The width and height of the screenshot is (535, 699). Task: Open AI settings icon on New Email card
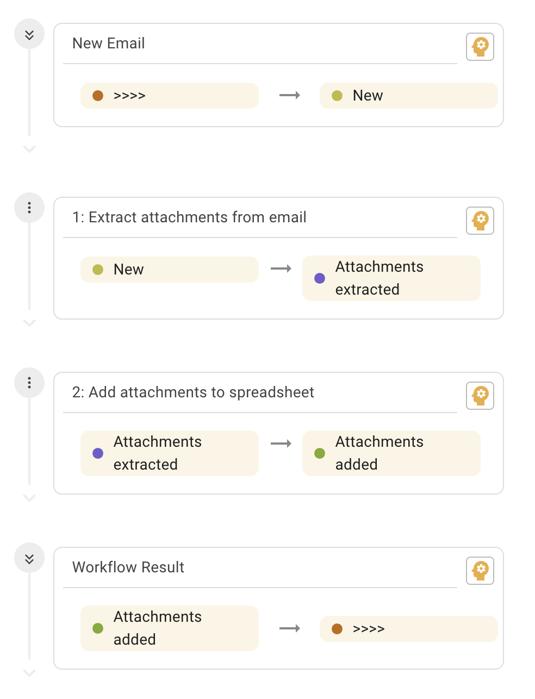coord(480,47)
